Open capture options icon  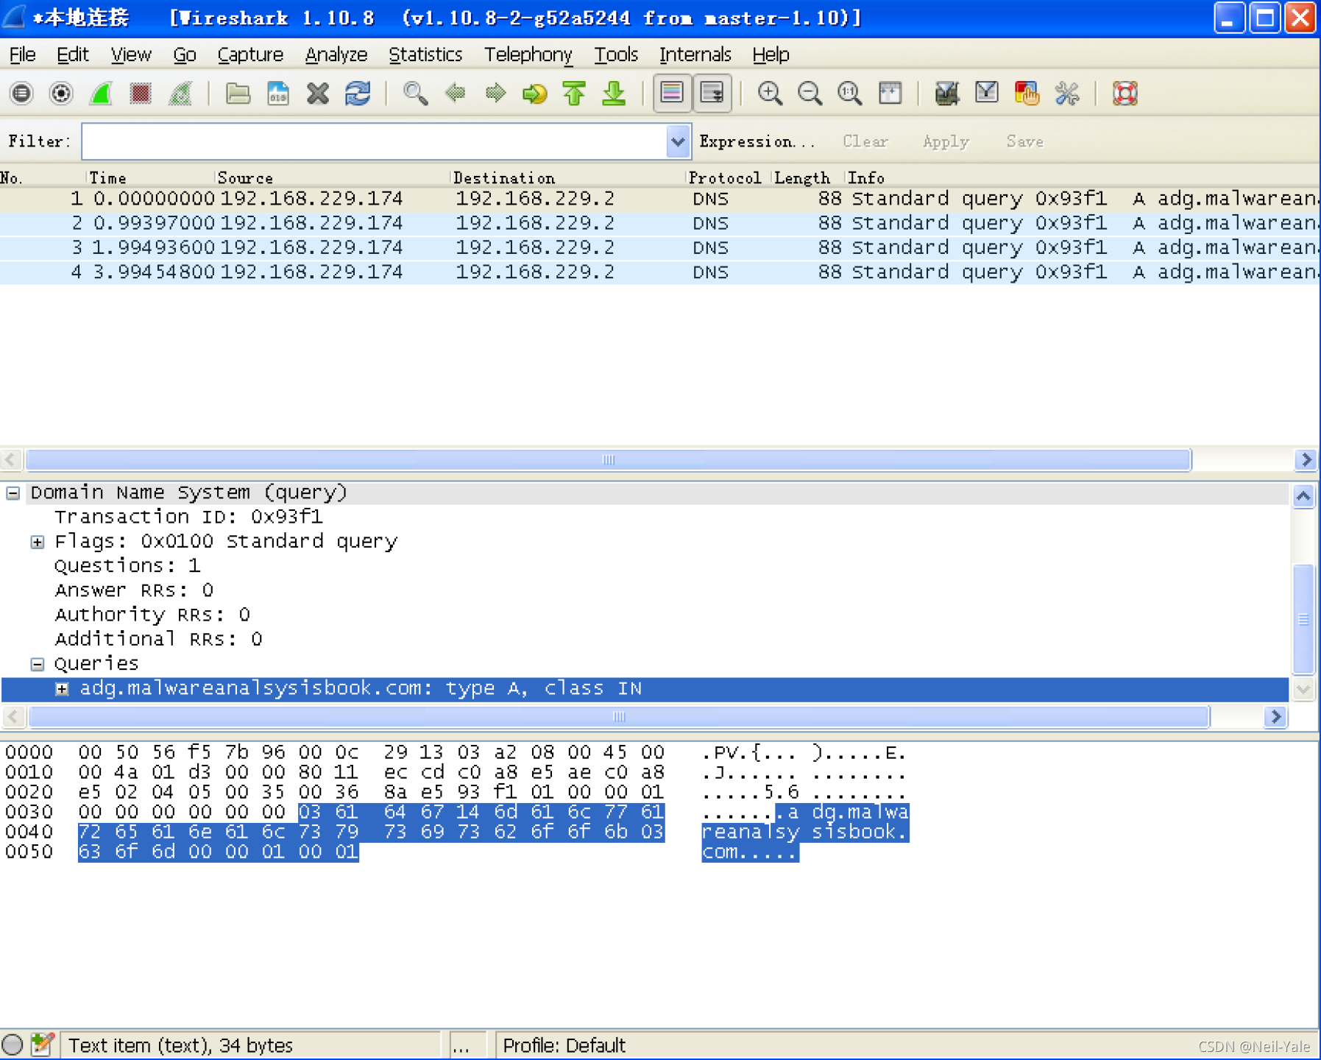click(61, 93)
